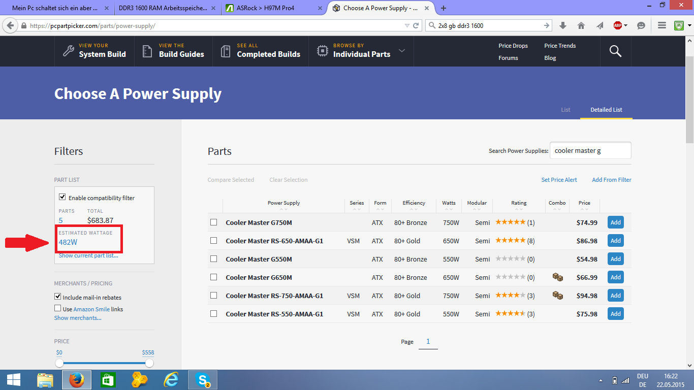The image size is (694, 390).
Task: Switch to Detailed List tab
Action: click(606, 110)
